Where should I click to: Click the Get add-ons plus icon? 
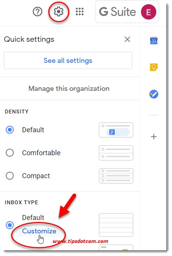coord(154,137)
